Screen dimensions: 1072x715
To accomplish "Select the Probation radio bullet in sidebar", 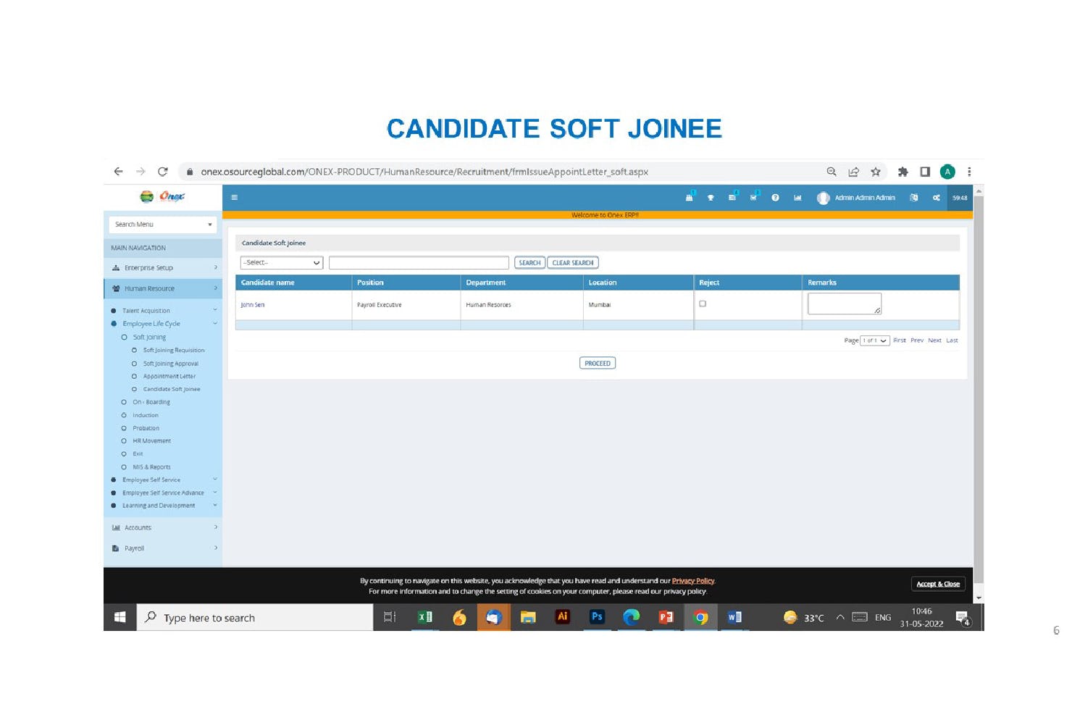I will tap(125, 428).
